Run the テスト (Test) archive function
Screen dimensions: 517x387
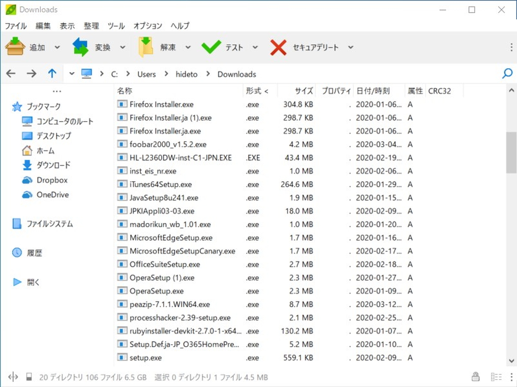pyautogui.click(x=213, y=47)
